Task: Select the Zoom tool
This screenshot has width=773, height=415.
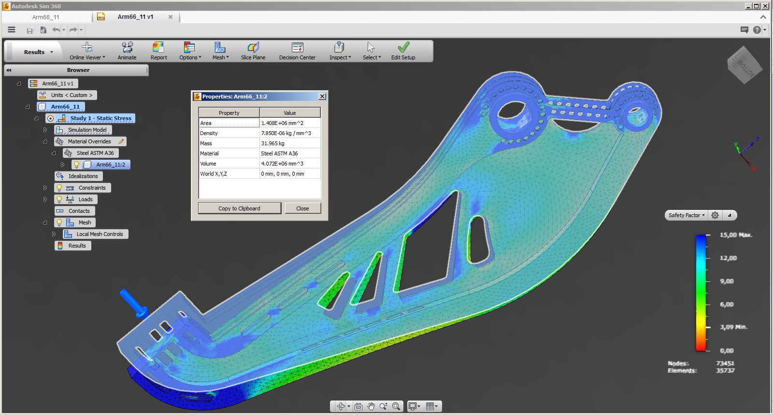Action: pos(384,406)
